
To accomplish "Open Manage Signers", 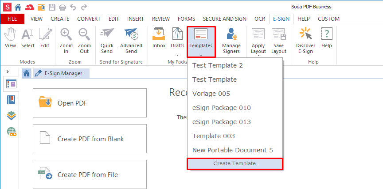I will 231,41.
